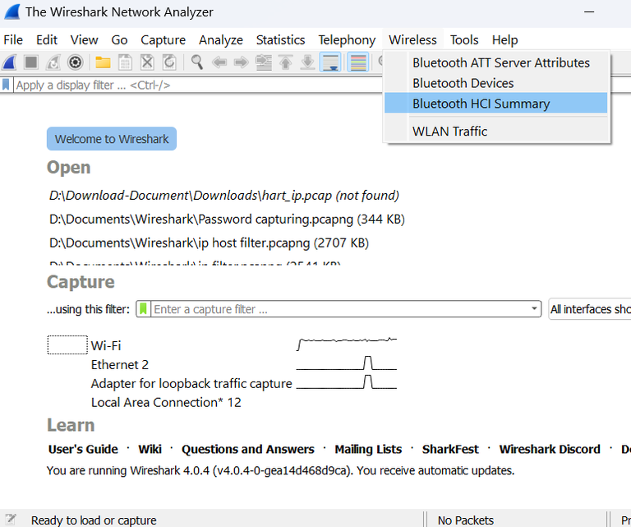Image resolution: width=631 pixels, height=527 pixels.
Task: Open capture options gear icon
Action: pyautogui.click(x=76, y=62)
